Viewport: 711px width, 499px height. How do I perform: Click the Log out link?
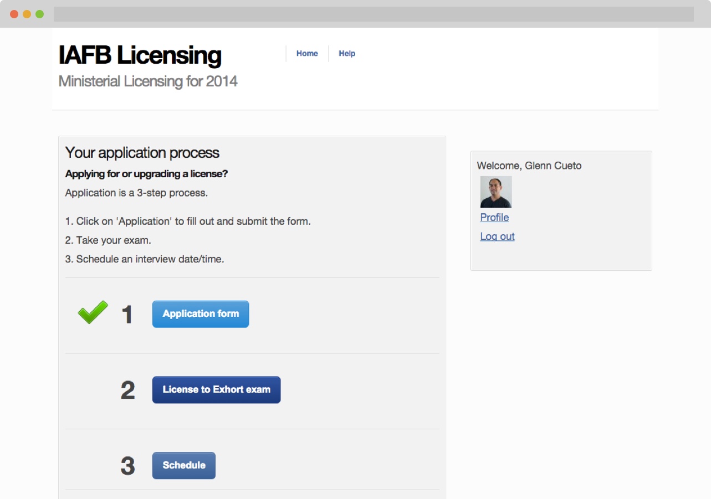point(497,236)
